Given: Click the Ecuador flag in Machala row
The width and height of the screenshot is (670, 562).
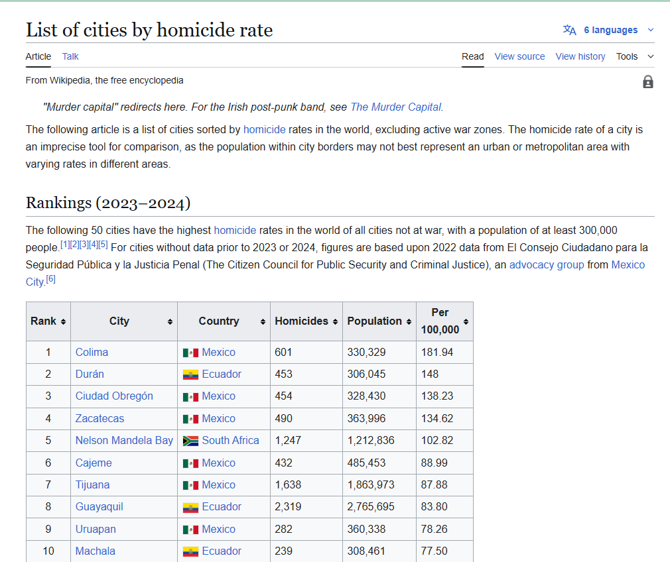Looking at the screenshot, I should tap(190, 552).
